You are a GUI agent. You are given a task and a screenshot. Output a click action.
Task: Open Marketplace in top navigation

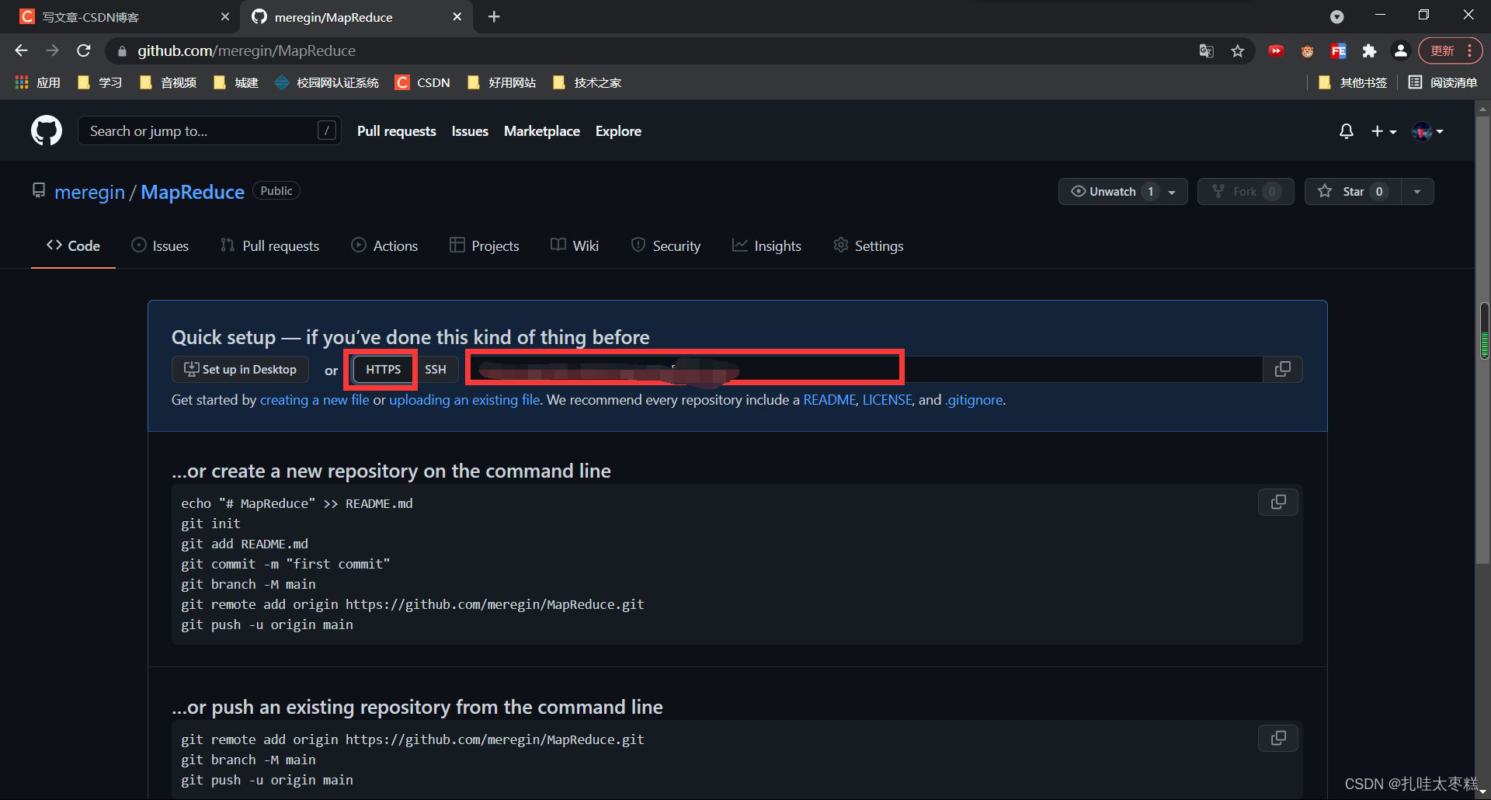pyautogui.click(x=542, y=131)
